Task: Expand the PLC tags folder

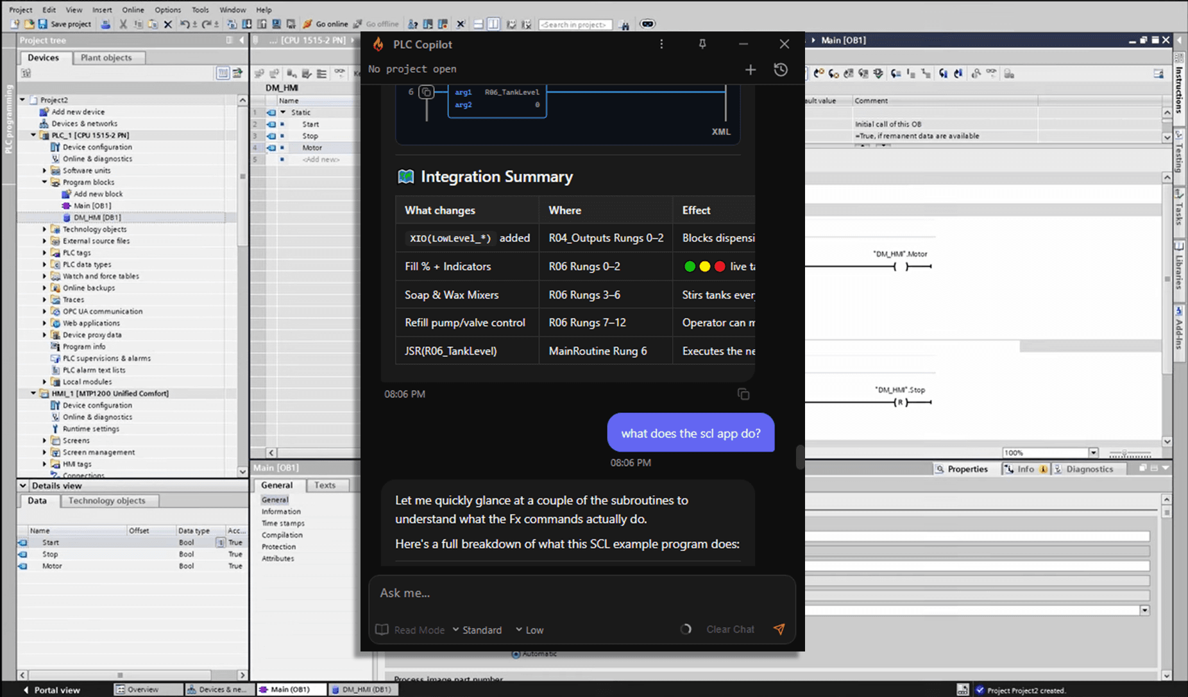Action: [45, 253]
